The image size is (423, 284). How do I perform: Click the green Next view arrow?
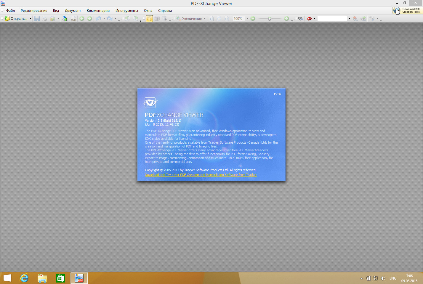click(89, 19)
